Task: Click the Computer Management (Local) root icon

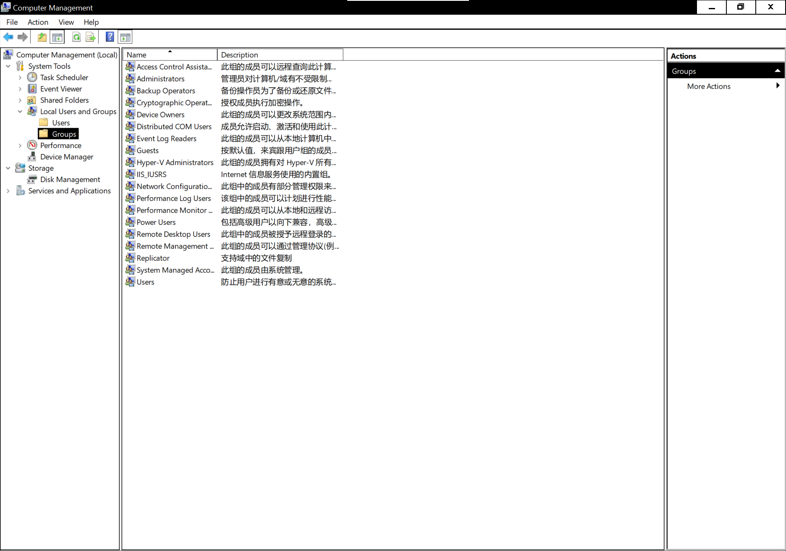Action: (x=8, y=55)
